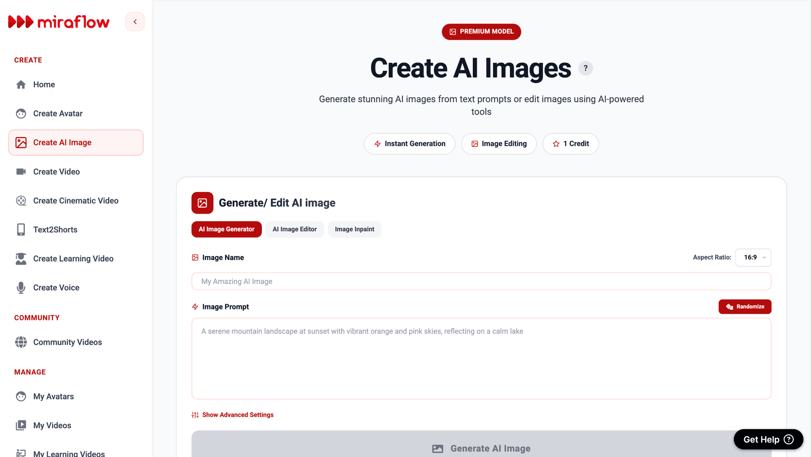
Task: Select the Create Voice microphone icon
Action: click(21, 287)
